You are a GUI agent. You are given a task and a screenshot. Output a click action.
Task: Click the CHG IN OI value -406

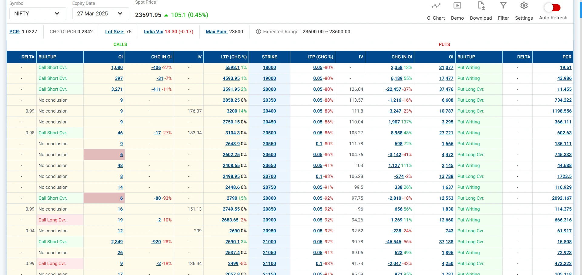(x=156, y=67)
